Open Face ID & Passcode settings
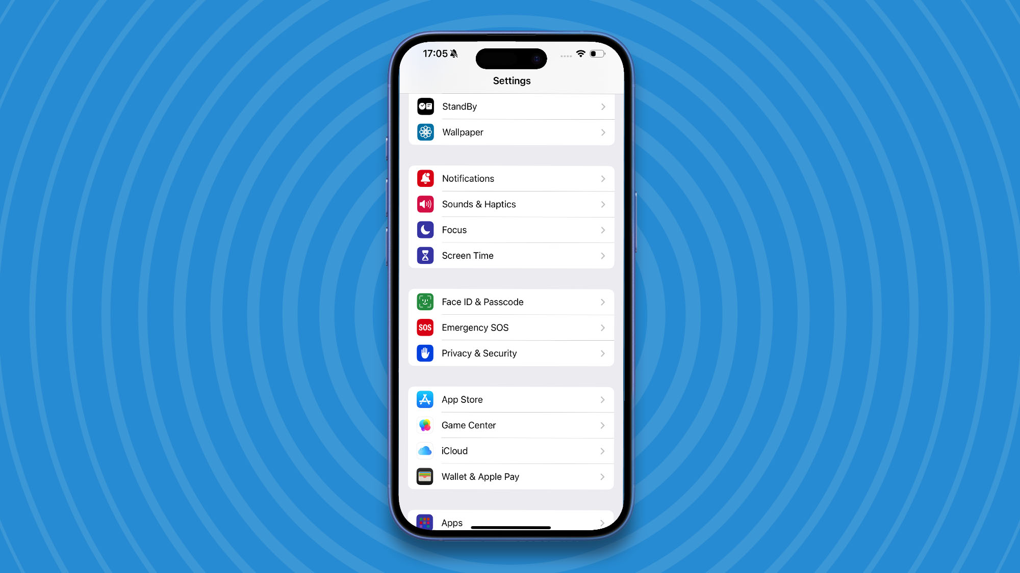 click(x=511, y=302)
